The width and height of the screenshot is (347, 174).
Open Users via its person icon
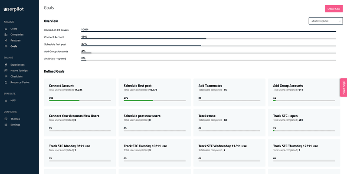[x=6, y=29]
